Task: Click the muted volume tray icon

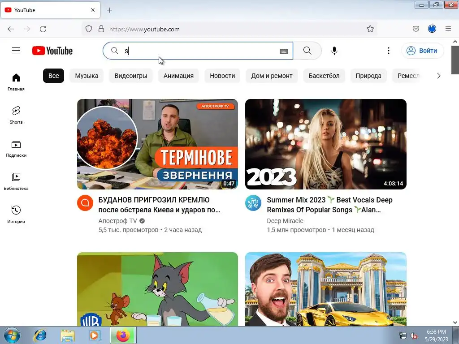Action: [413, 336]
